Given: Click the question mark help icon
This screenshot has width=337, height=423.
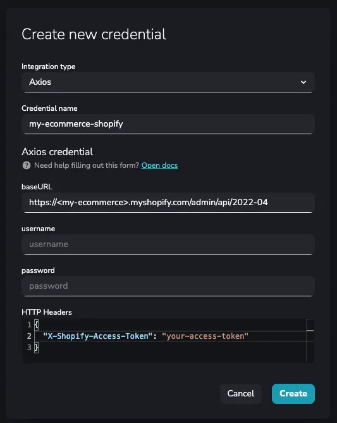Looking at the screenshot, I should (x=27, y=165).
